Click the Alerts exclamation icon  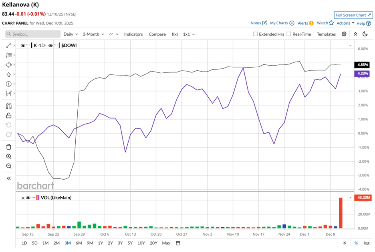(x=311, y=23)
